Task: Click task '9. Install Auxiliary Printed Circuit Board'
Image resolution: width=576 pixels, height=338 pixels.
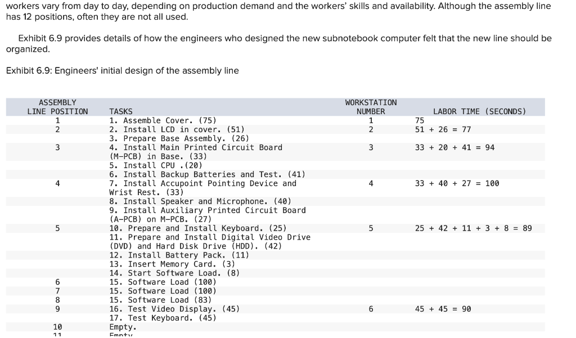Action: pyautogui.click(x=208, y=210)
